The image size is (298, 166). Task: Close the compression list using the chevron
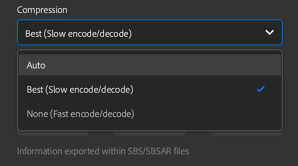pyautogui.click(x=270, y=32)
